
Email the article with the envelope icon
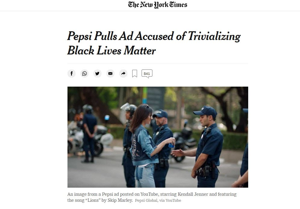110,73
